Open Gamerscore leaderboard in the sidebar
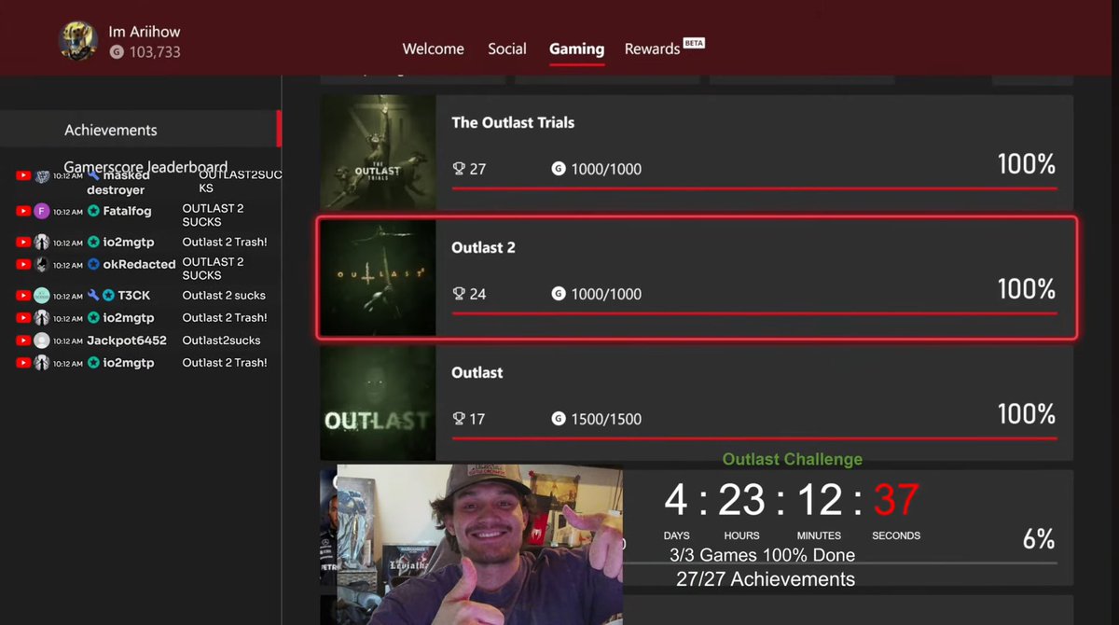The width and height of the screenshot is (1119, 625). coord(145,167)
